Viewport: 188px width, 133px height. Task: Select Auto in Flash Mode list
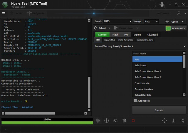(x=157, y=59)
